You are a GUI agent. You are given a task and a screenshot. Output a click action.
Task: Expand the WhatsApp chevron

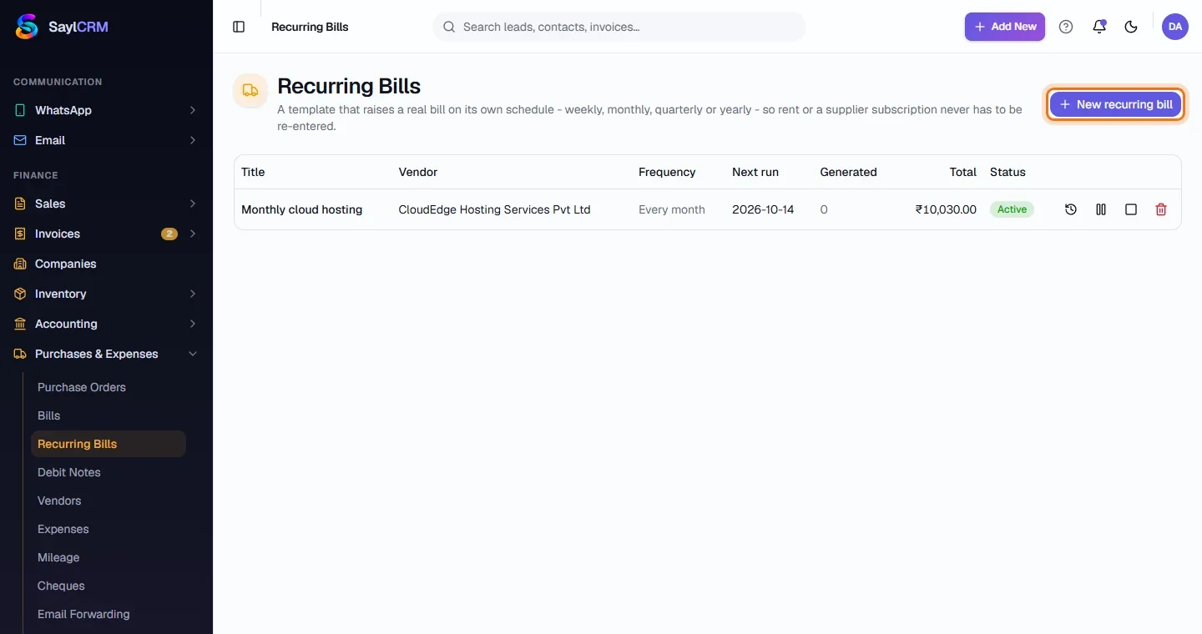(x=193, y=110)
